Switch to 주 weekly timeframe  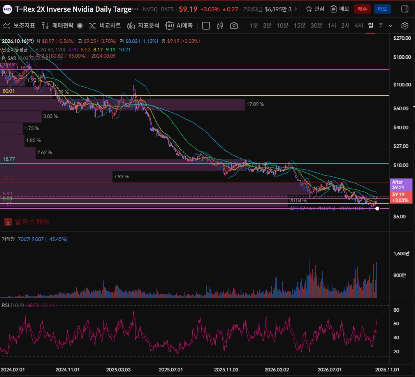pos(381,25)
